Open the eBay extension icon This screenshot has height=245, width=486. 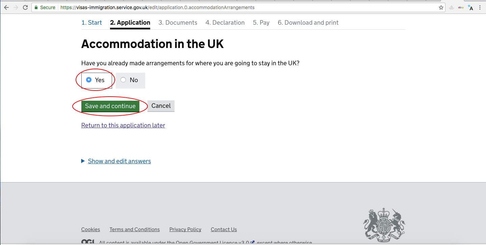click(461, 7)
